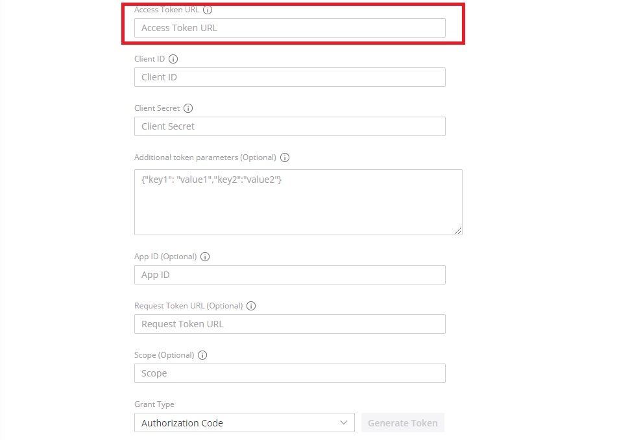Focus the Access Token URL field

point(290,28)
